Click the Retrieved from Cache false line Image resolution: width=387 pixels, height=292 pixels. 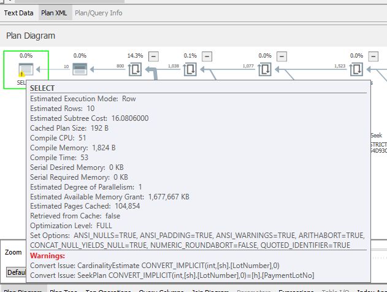click(75, 216)
